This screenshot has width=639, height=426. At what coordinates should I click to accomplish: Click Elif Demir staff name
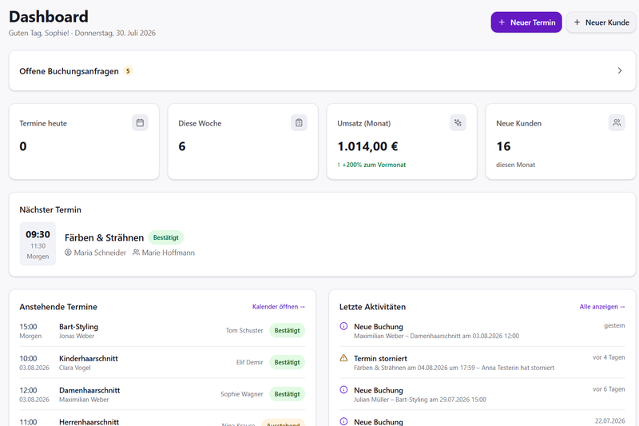coord(249,362)
